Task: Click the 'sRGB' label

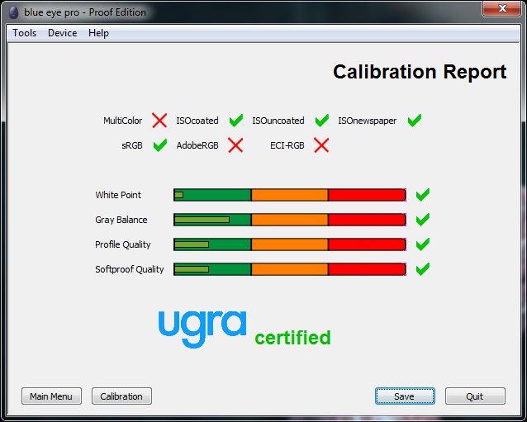Action: pos(132,145)
